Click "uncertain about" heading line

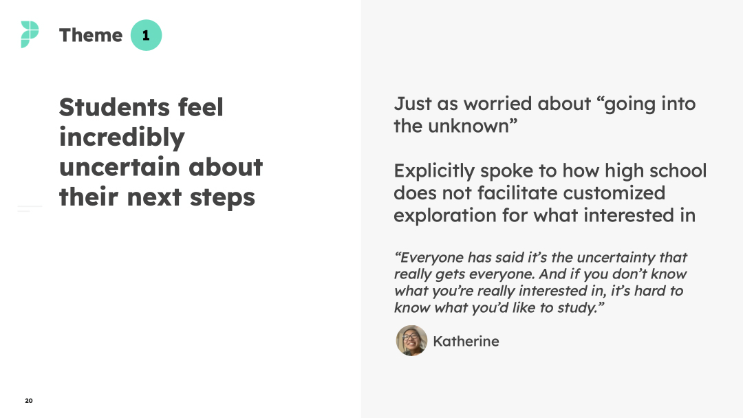pyautogui.click(x=161, y=167)
